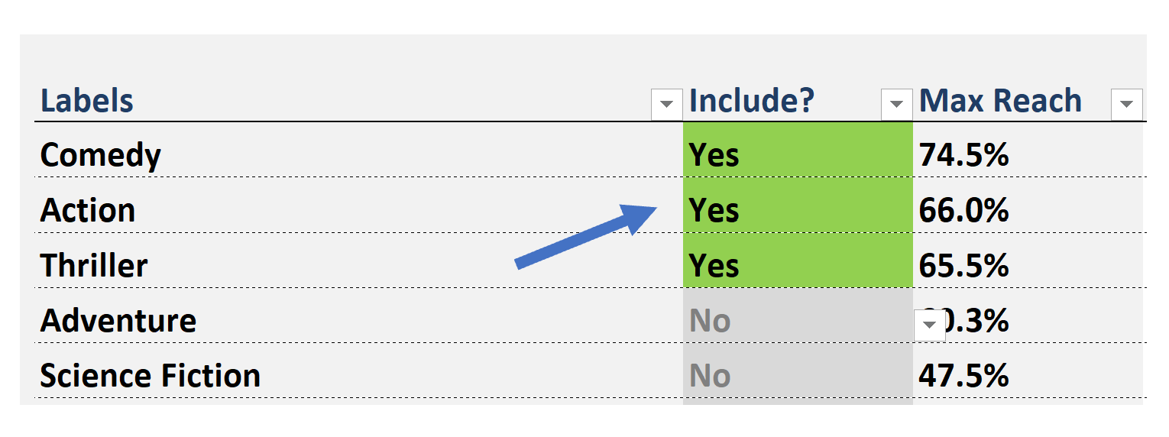Select the Comedy label cell
1169x437 pixels.
(359, 150)
